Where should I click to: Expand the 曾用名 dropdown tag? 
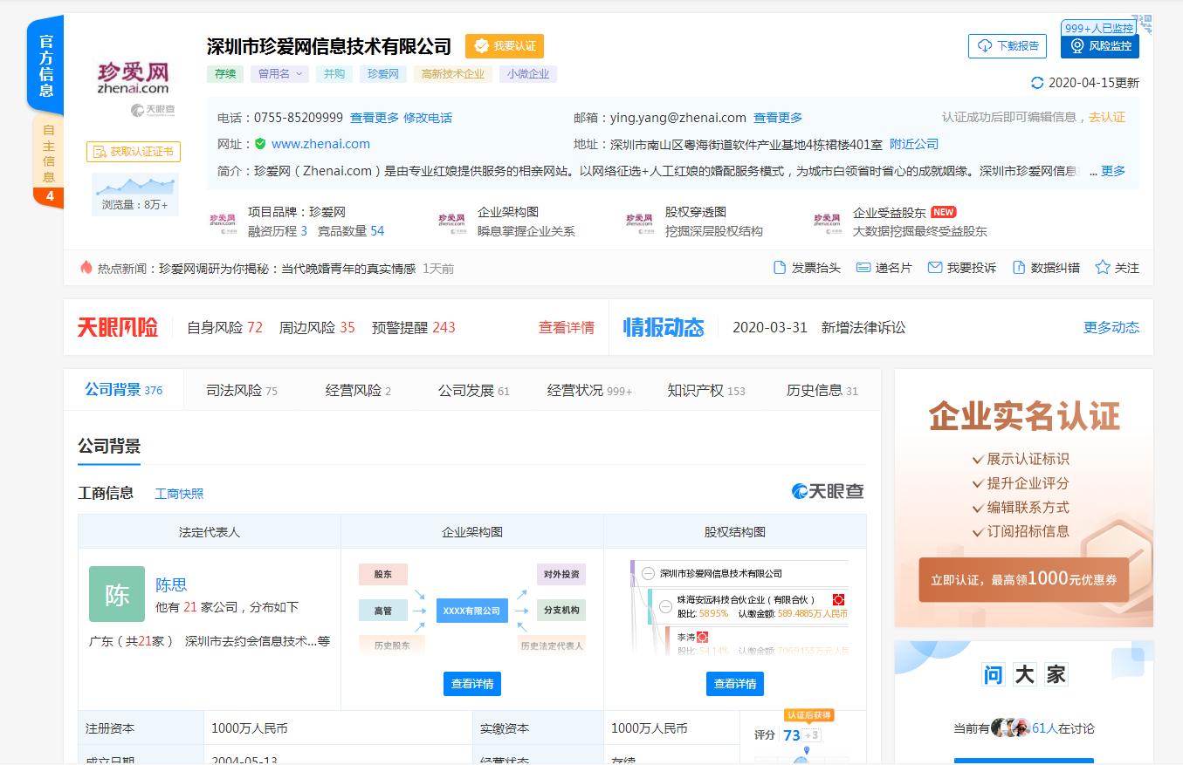[279, 74]
